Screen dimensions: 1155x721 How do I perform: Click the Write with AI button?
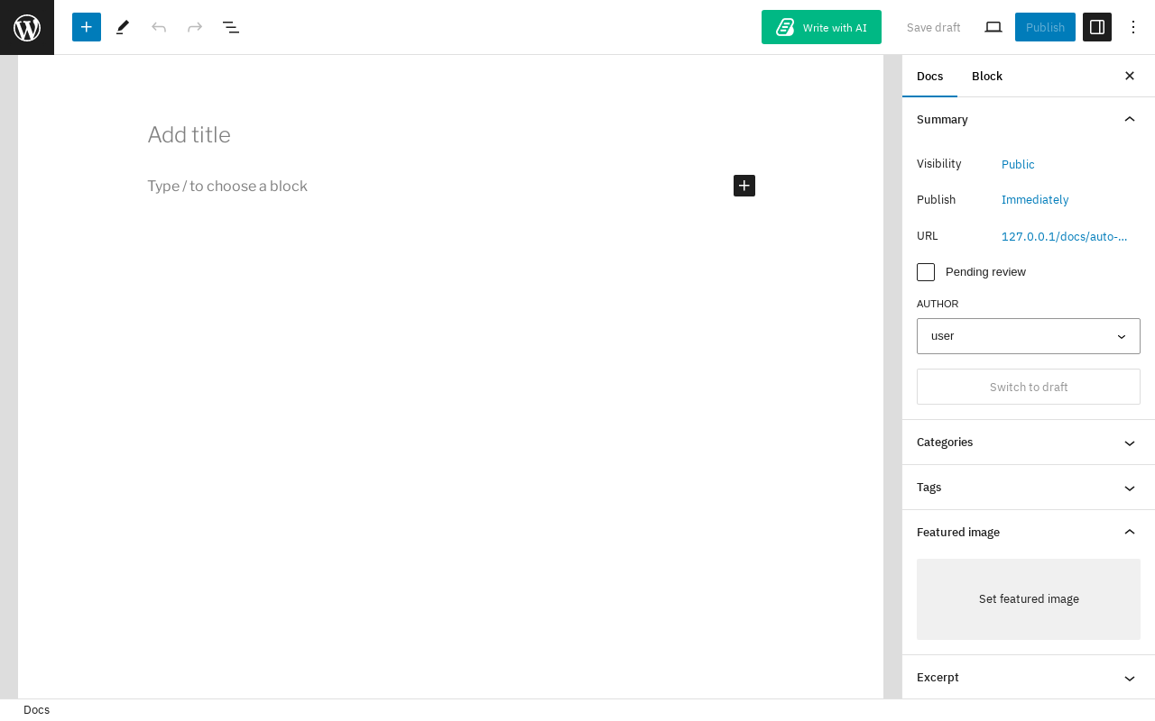click(x=821, y=27)
